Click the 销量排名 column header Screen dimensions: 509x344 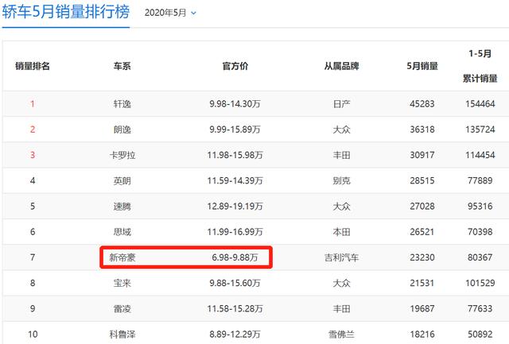pyautogui.click(x=33, y=66)
